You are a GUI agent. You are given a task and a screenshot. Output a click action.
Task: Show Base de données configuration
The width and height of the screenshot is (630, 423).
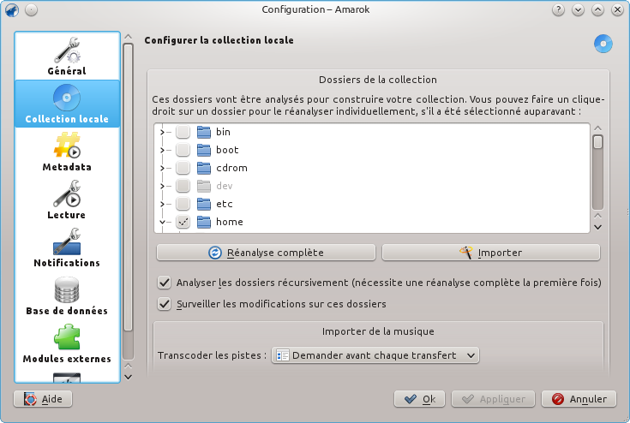(x=67, y=295)
